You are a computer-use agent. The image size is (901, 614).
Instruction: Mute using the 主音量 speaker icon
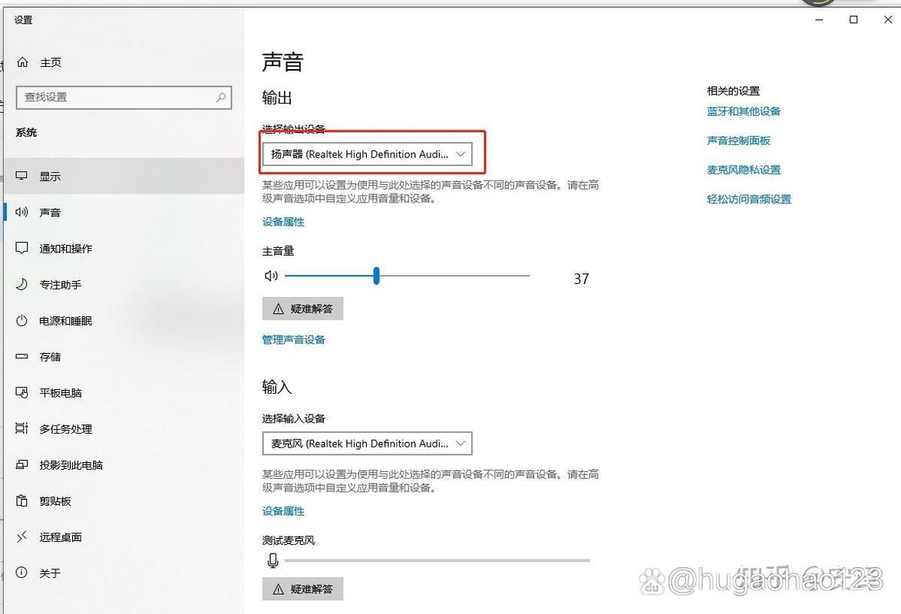point(271,276)
